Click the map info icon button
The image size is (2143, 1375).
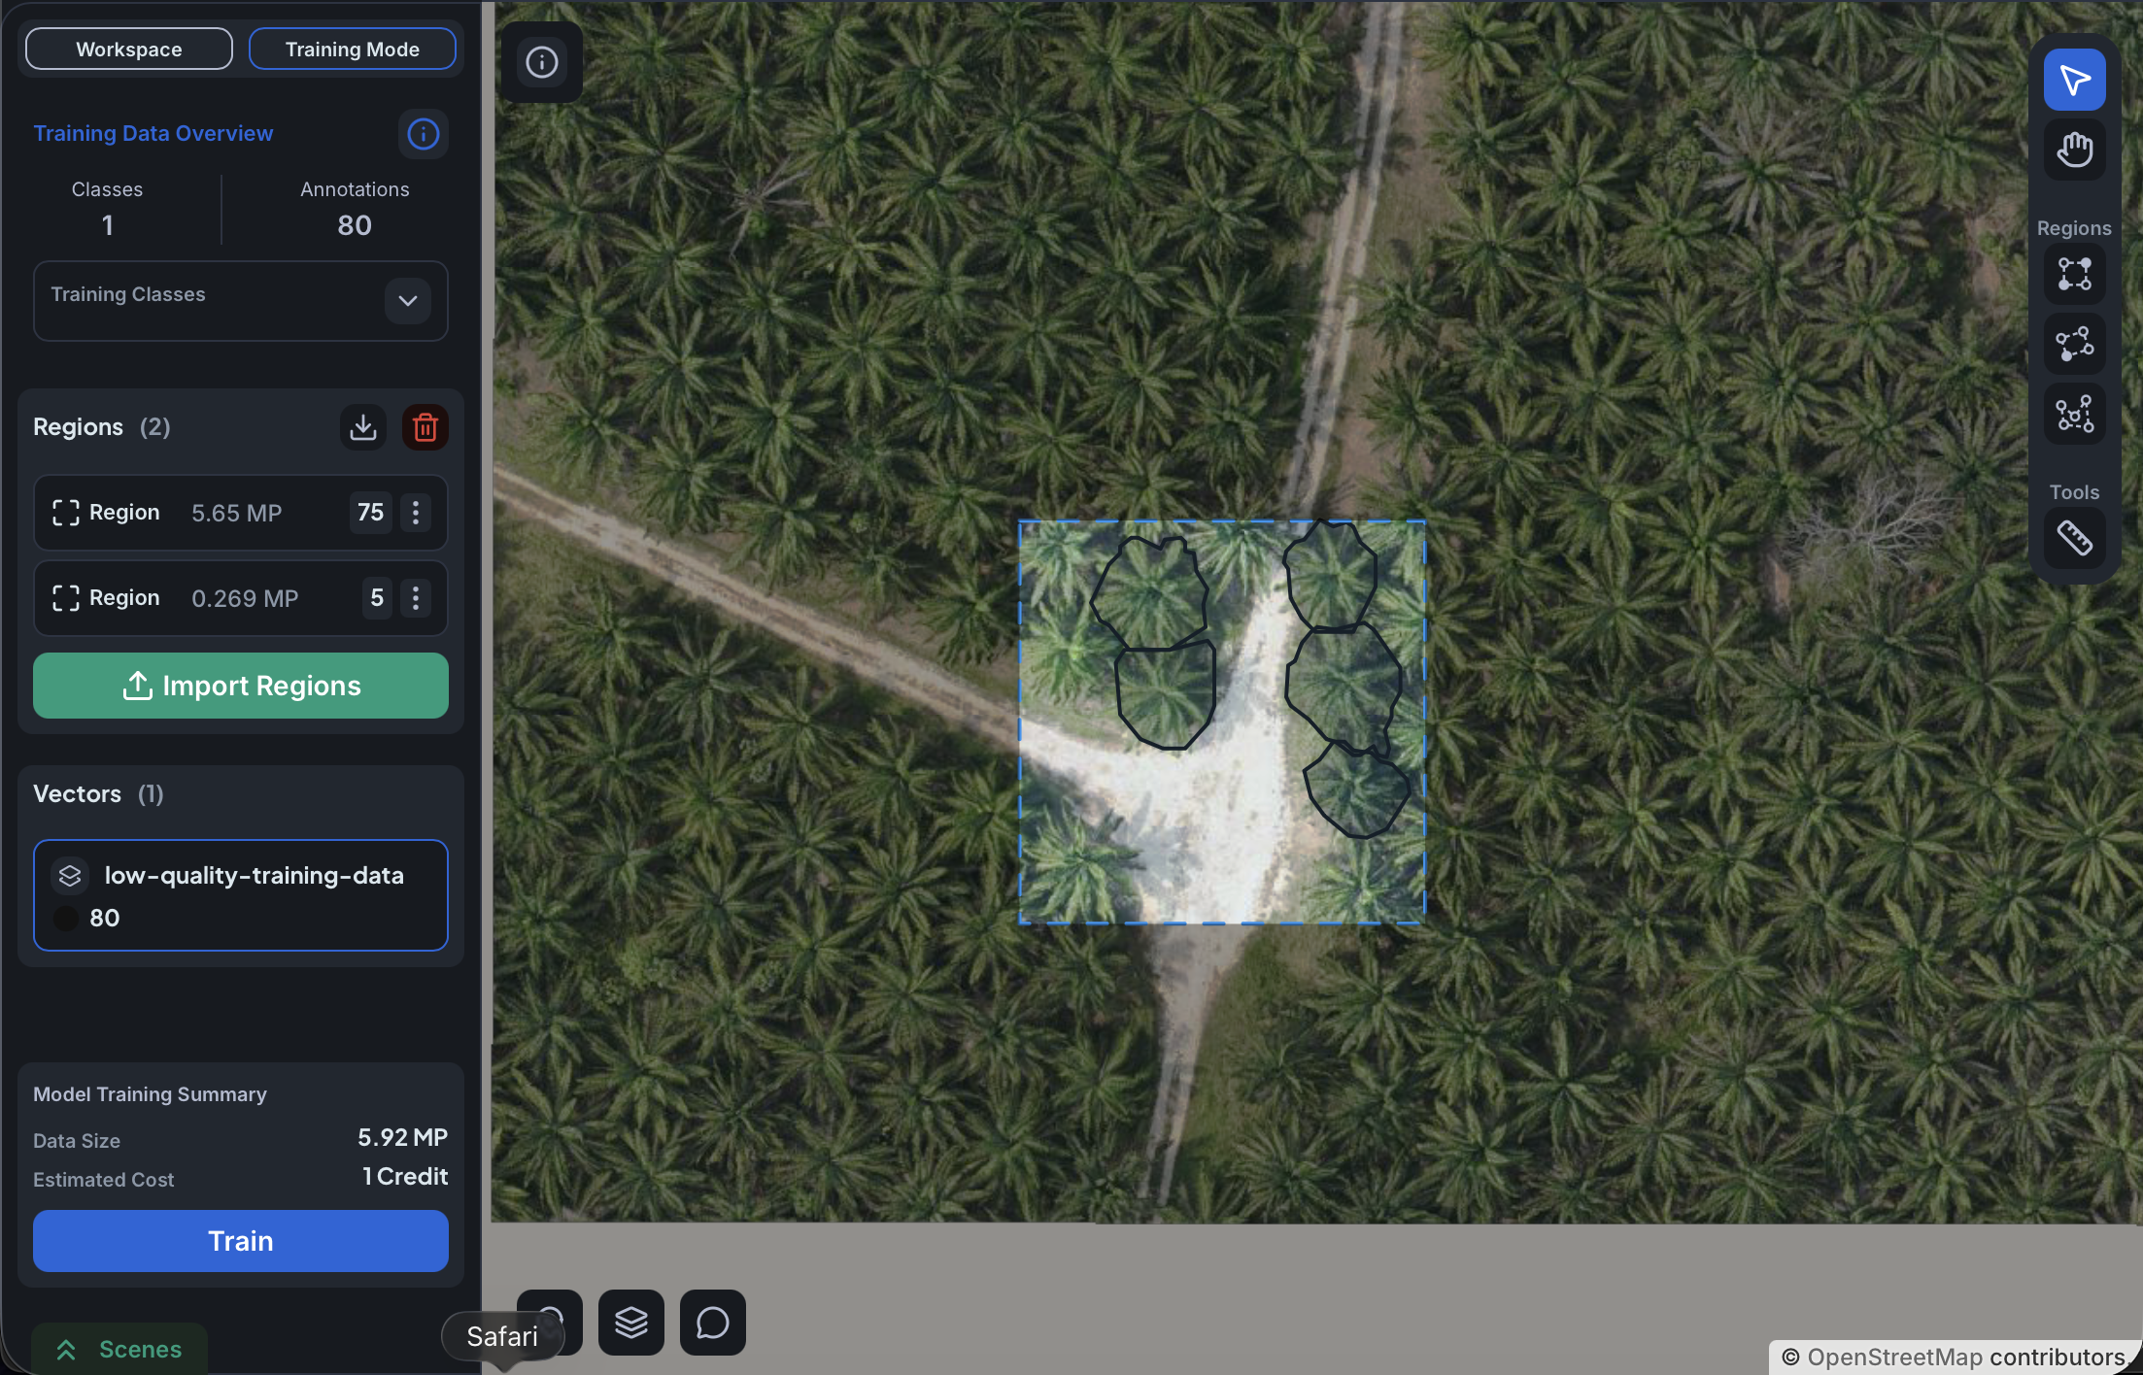[542, 62]
